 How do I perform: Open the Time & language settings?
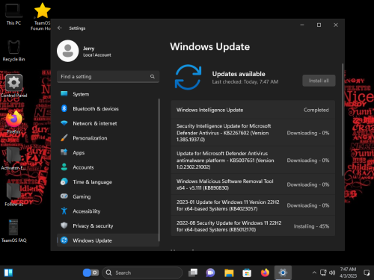pyautogui.click(x=108, y=182)
